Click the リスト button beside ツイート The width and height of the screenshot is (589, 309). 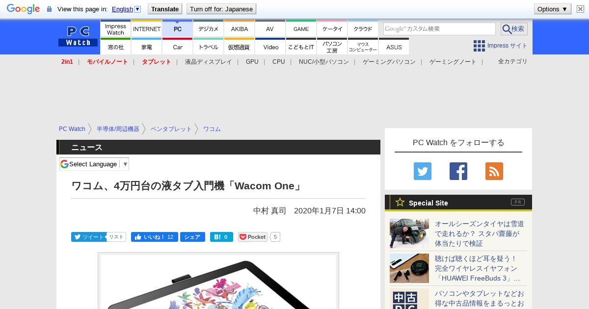(x=116, y=237)
